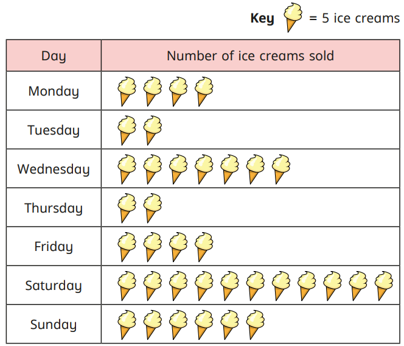The height and width of the screenshot is (346, 404).
Task: Select the Tuesday label
Action: (54, 130)
